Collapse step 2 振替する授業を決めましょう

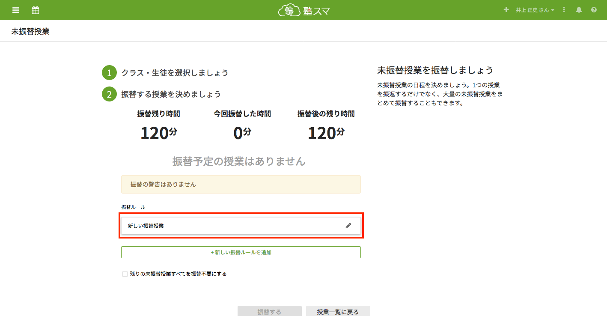coord(171,94)
